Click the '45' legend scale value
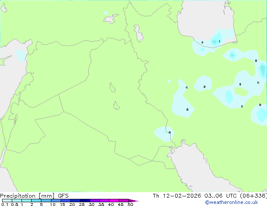This screenshot has height=206, width=267. tap(120, 204)
